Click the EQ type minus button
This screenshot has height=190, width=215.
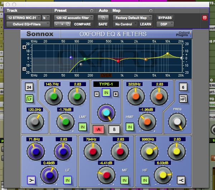tap(97, 94)
